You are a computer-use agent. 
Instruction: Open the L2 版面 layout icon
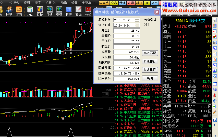19,11
